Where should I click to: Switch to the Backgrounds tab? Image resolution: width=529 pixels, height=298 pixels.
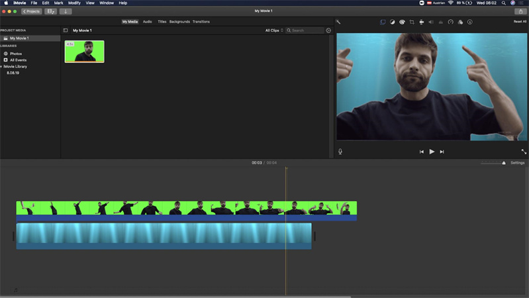[x=179, y=22]
